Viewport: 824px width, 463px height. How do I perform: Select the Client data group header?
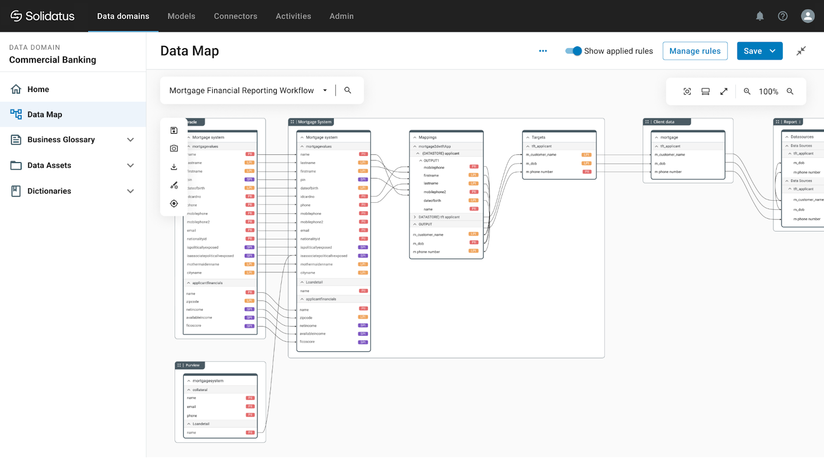click(x=666, y=122)
